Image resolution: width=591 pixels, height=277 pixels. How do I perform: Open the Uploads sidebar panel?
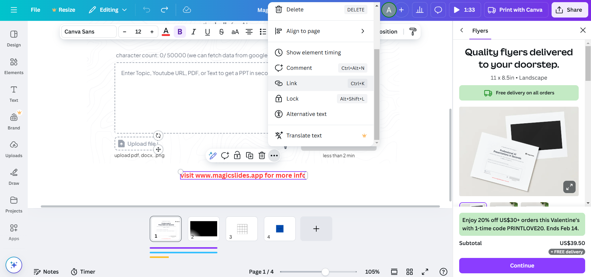pos(14,149)
